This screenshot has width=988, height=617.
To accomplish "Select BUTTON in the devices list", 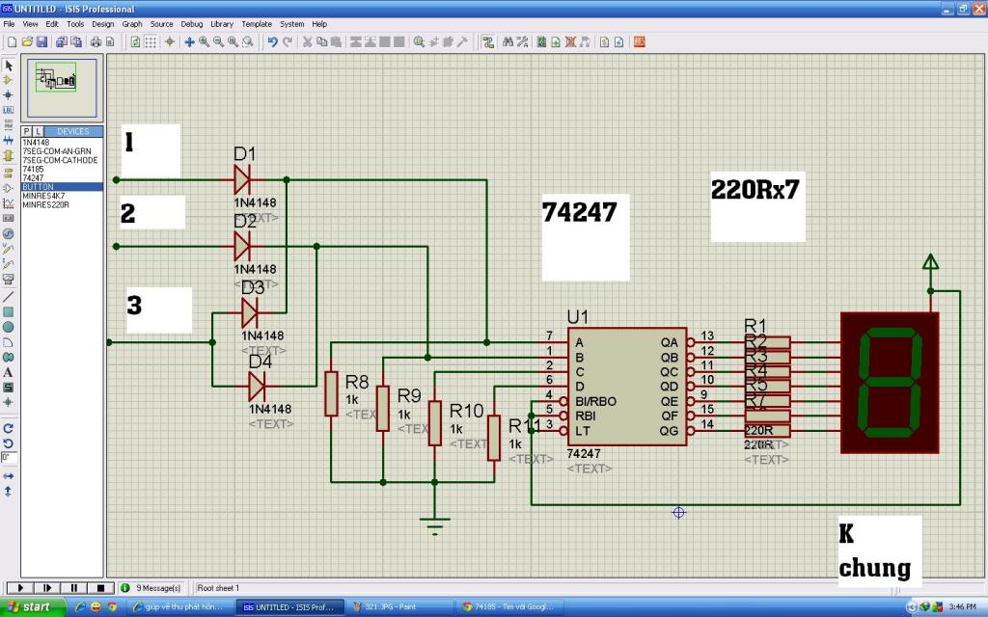I will (x=62, y=187).
